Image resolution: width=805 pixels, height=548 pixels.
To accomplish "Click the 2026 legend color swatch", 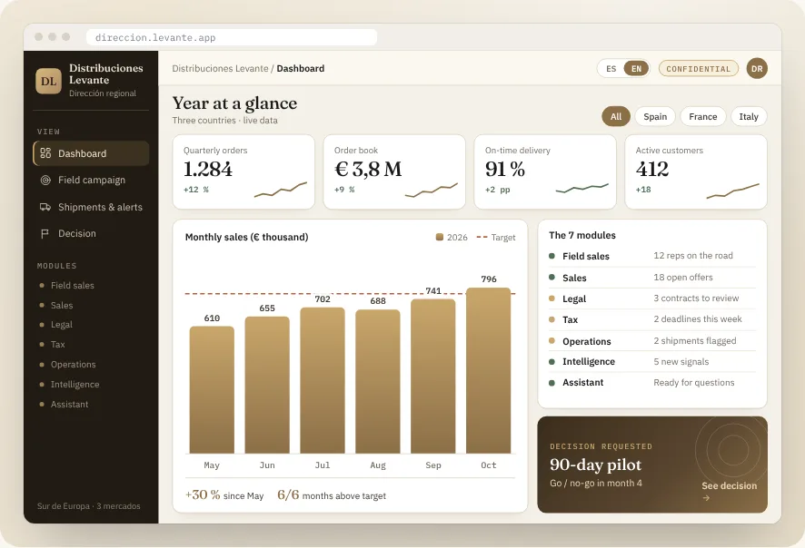I will click(x=440, y=237).
